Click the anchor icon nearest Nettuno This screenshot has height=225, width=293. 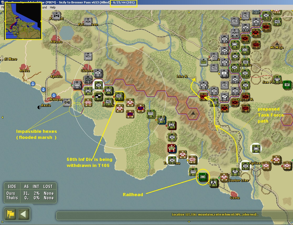tap(54, 95)
